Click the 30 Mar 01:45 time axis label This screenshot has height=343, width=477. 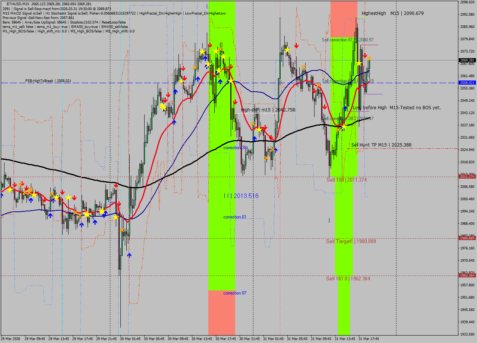click(x=130, y=339)
